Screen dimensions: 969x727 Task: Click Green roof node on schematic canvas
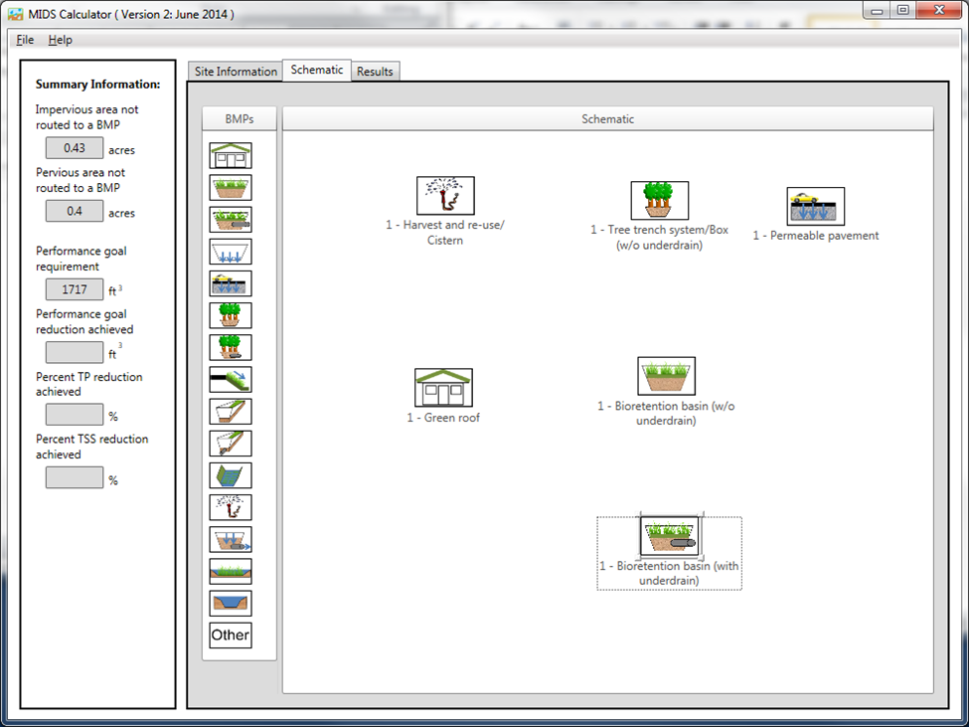click(x=443, y=388)
